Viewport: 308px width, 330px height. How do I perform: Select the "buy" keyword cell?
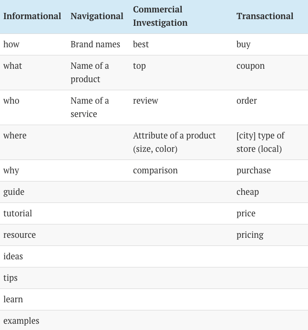pyautogui.click(x=243, y=44)
